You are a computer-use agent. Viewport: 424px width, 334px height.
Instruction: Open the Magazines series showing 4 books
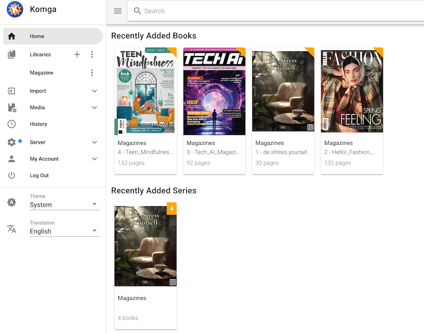[145, 246]
